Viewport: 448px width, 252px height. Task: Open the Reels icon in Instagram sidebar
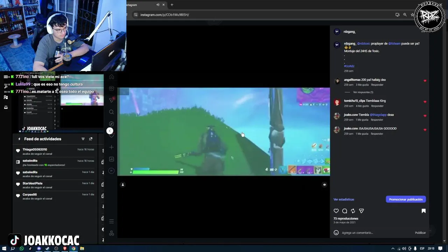[x=111, y=89]
